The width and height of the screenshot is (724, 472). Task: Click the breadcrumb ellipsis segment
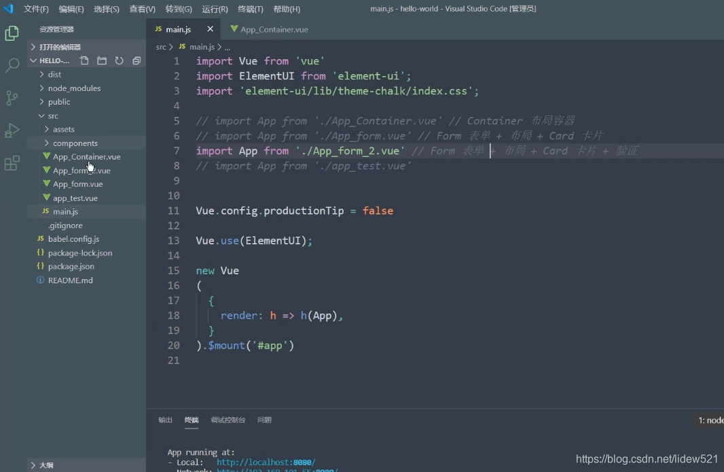tap(227, 47)
